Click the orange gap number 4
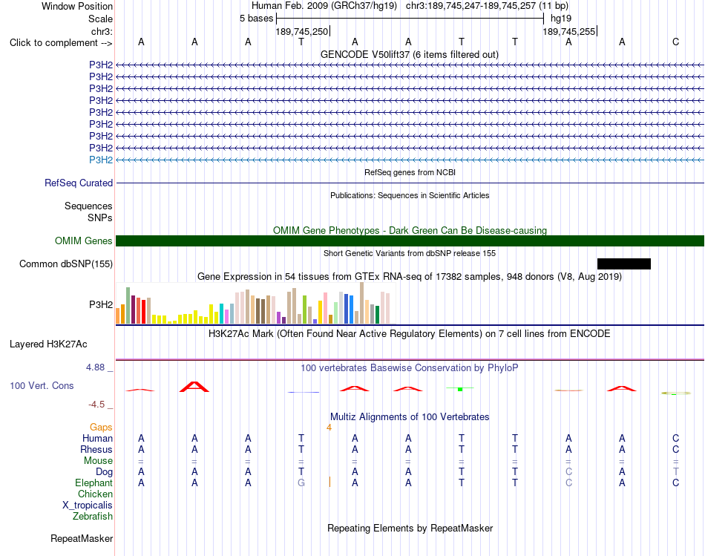 click(329, 428)
